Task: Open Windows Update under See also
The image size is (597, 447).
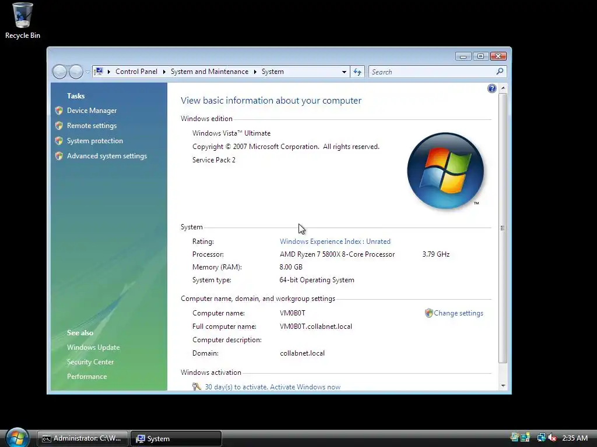Action: tap(93, 347)
